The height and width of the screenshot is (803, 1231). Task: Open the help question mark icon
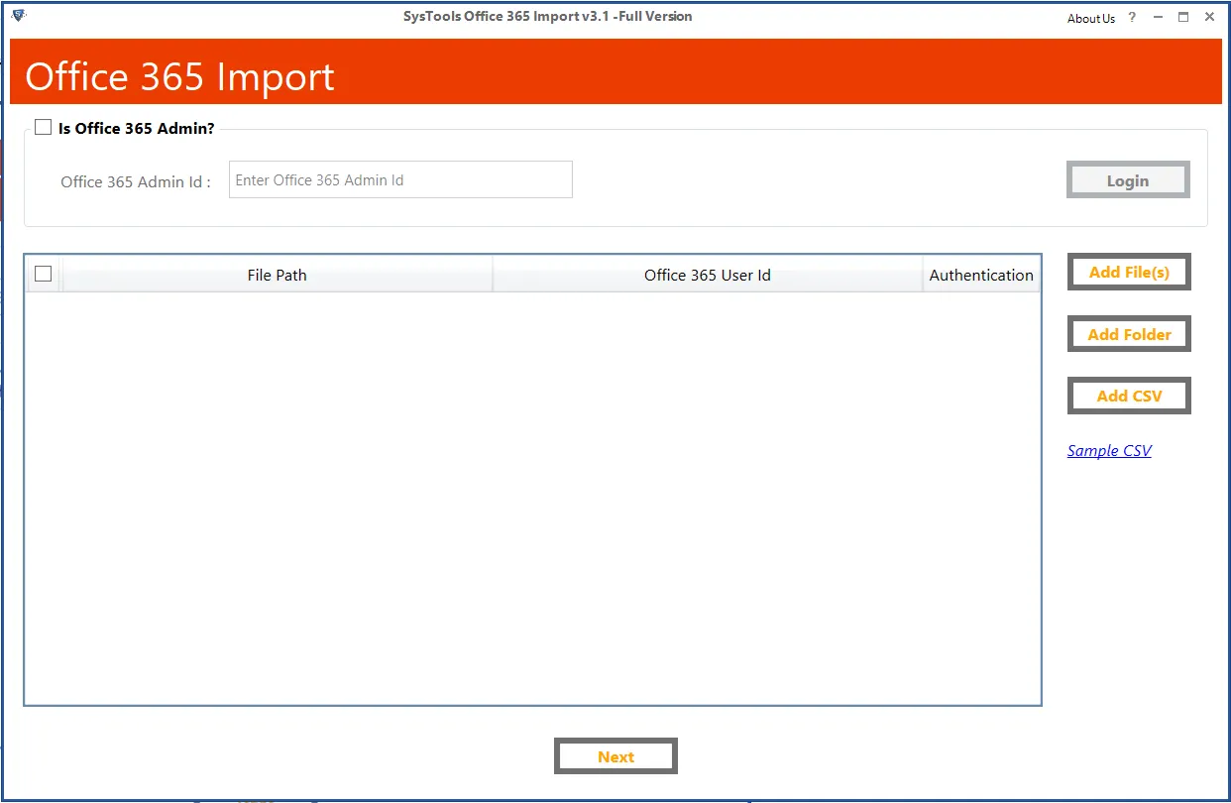tap(1132, 18)
